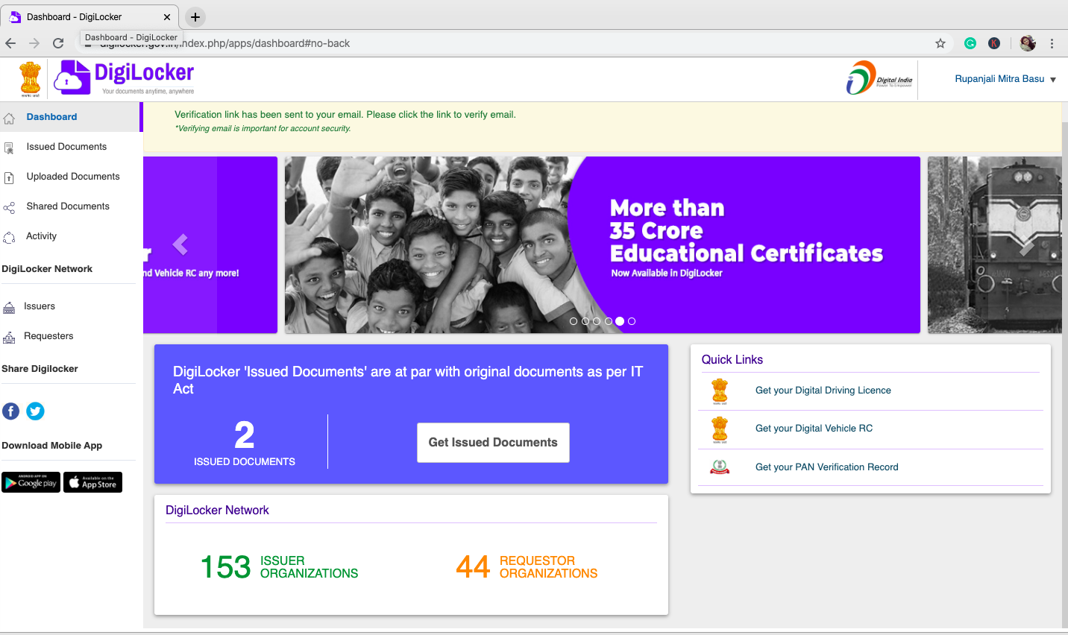Open the Dashboard menu item
The image size is (1068, 635).
coord(71,117)
